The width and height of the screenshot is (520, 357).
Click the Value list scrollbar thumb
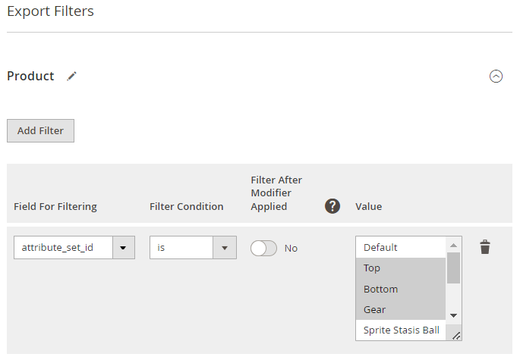453,268
